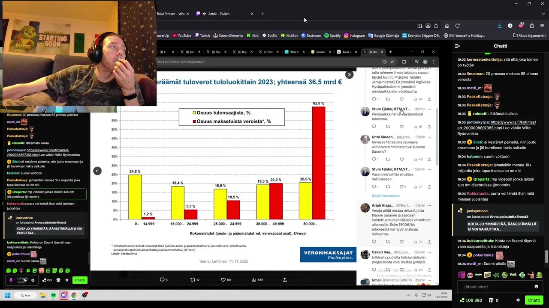The image size is (549, 308).
Task: Open the outer browser hamburger menu
Action: (543, 26)
